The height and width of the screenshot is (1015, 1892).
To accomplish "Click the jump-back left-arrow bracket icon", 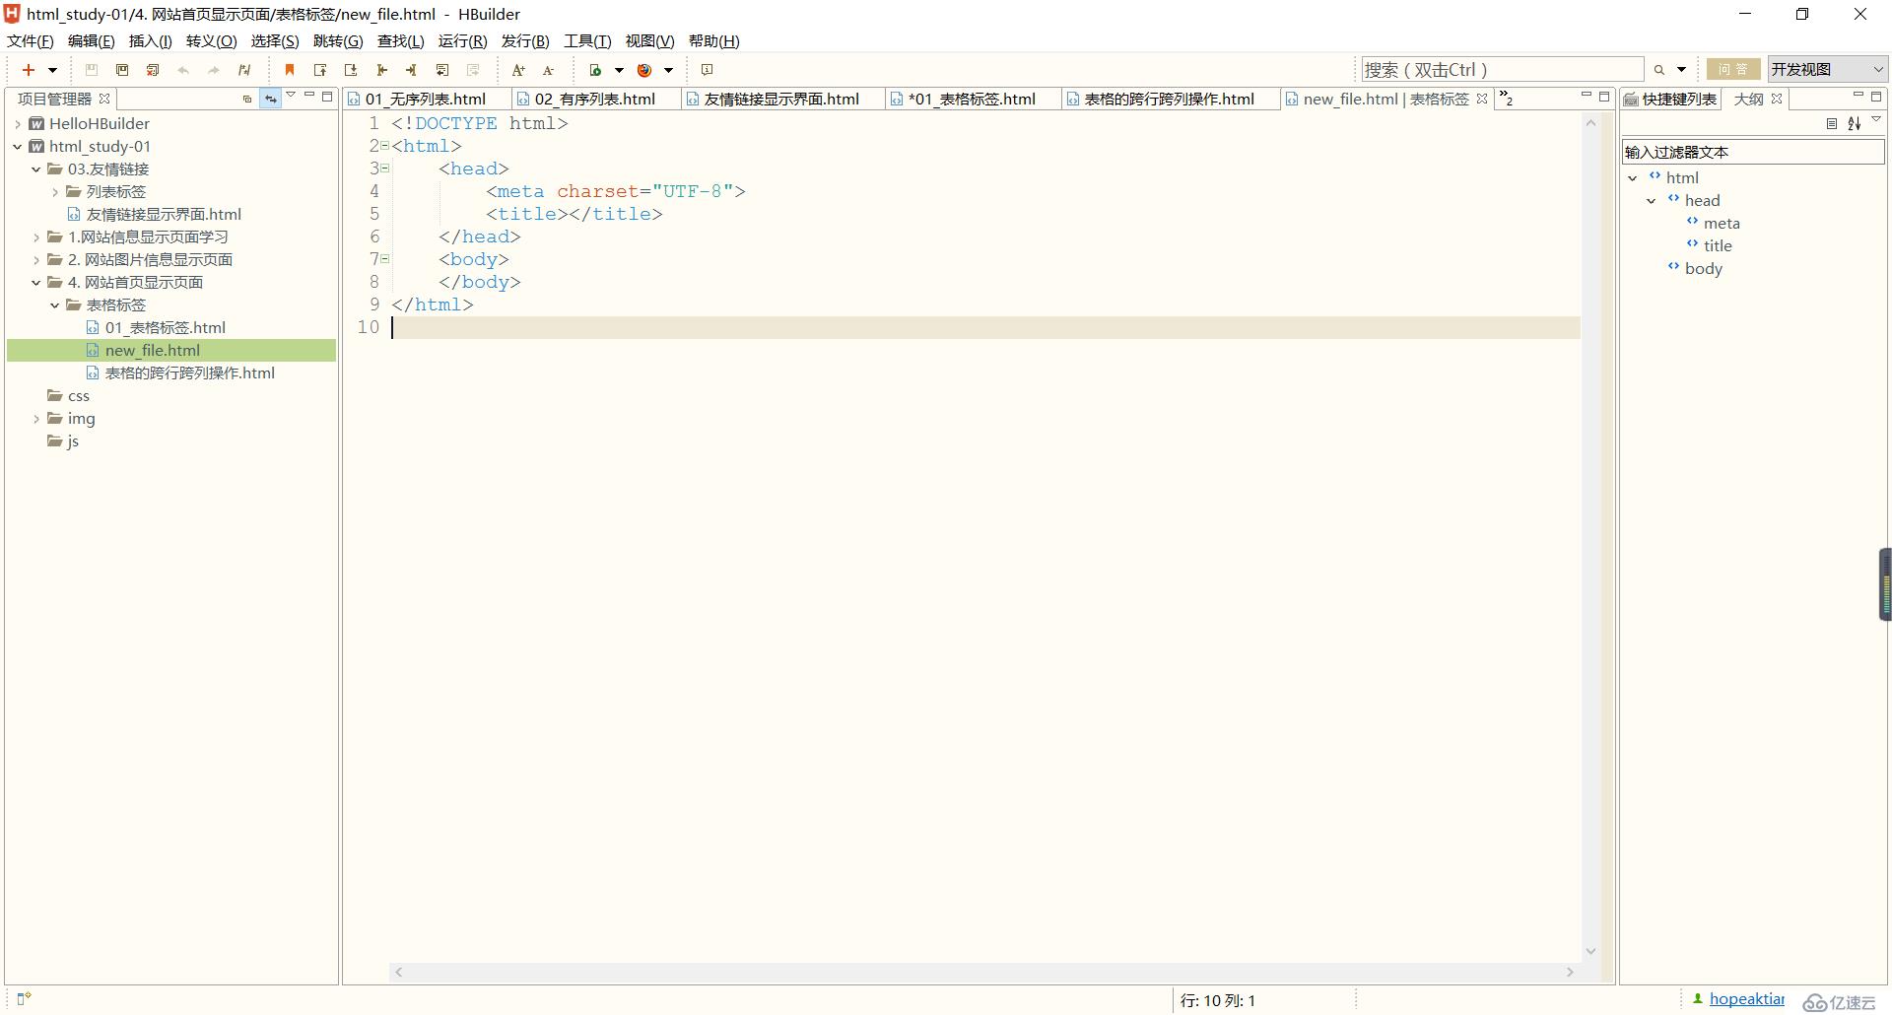I will click(x=381, y=70).
